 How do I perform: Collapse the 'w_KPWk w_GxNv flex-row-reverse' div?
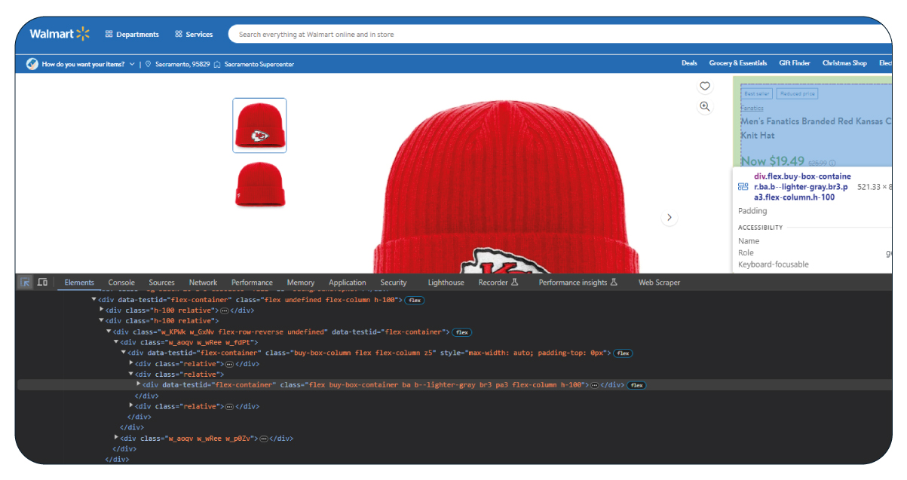point(109,332)
